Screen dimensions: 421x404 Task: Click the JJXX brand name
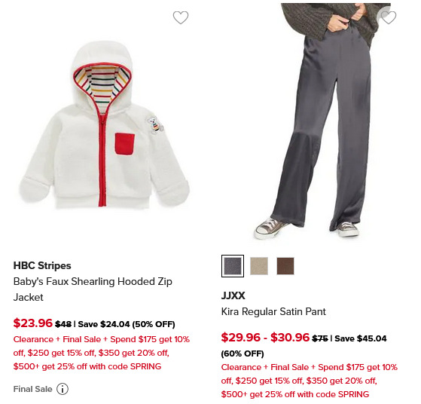coord(233,295)
